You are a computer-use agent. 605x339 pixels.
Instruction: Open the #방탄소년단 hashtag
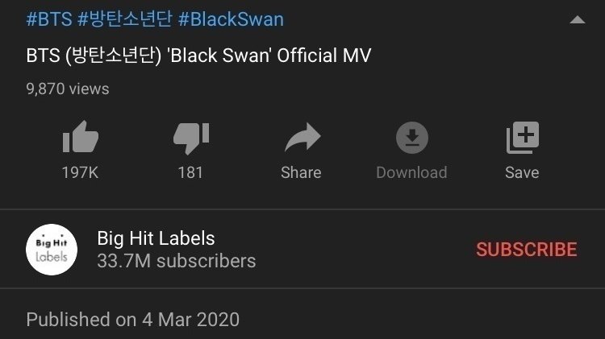125,19
